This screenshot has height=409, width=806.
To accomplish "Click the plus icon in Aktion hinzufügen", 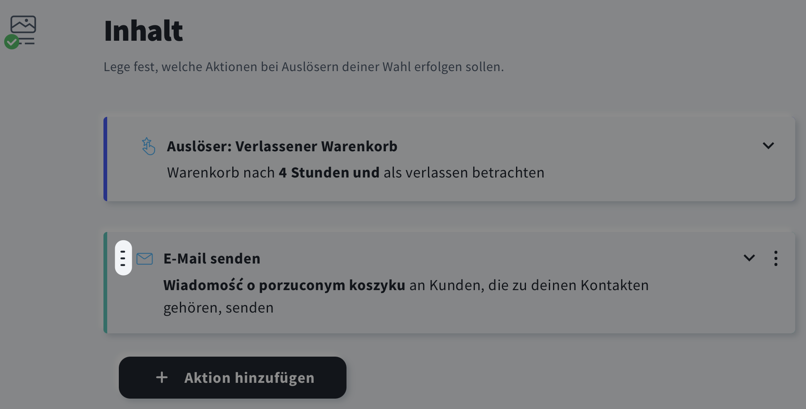I will coord(162,377).
